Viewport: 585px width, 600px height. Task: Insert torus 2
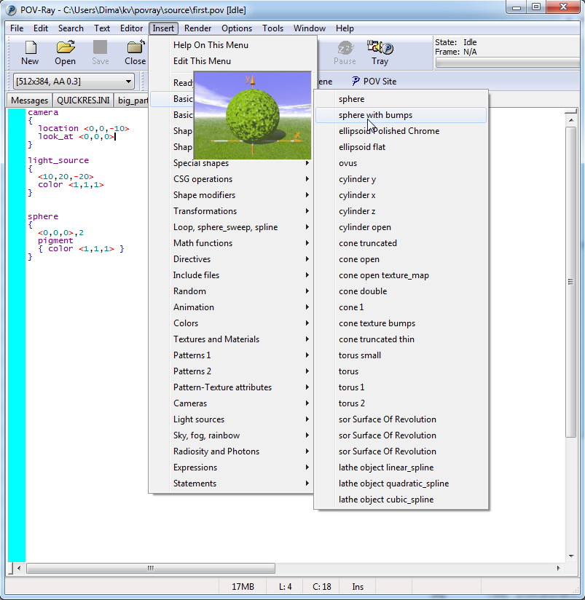click(401, 403)
